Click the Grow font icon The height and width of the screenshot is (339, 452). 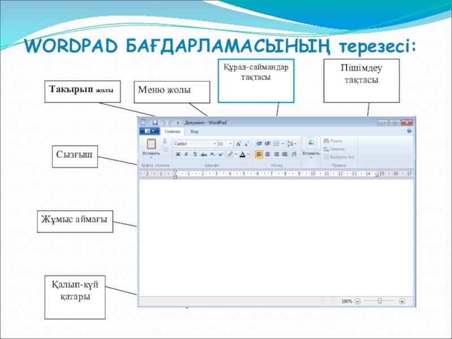point(238,144)
